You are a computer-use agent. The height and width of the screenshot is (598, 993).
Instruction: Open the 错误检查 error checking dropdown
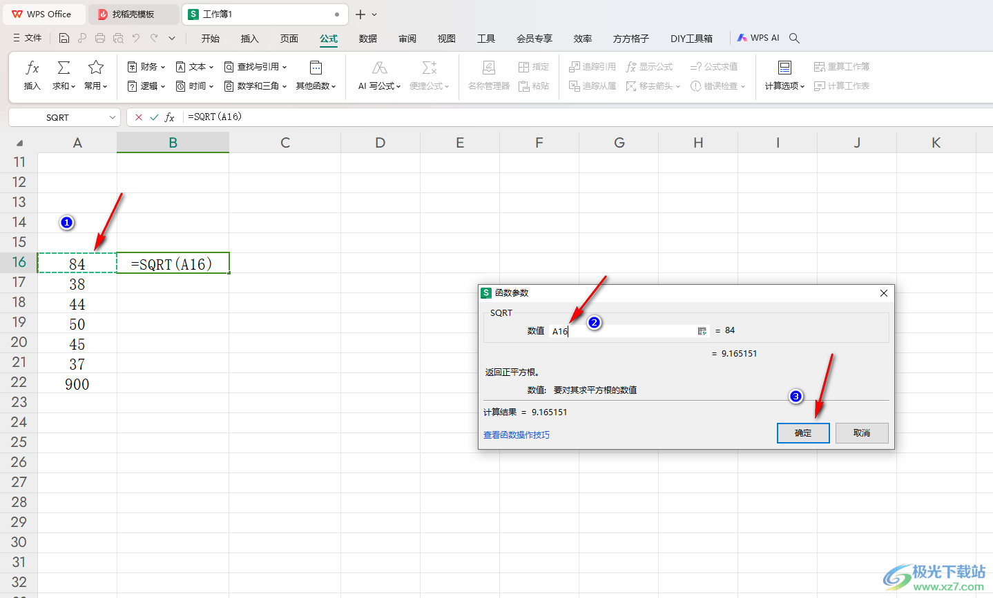[x=718, y=86]
